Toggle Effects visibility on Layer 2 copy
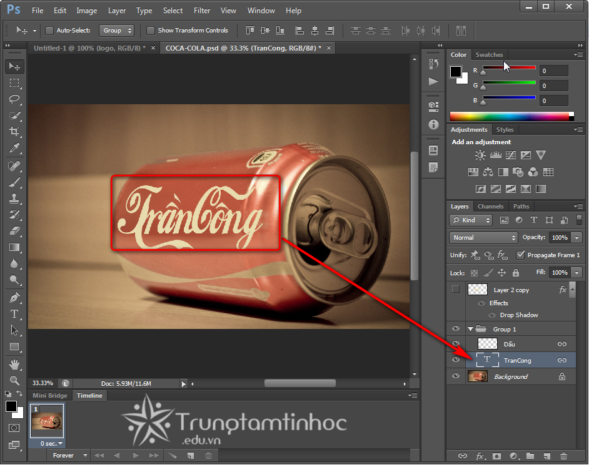This screenshot has width=589, height=465. pos(481,303)
